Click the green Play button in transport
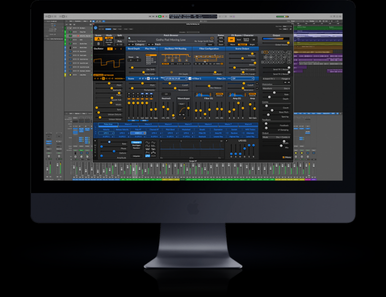 (x=160, y=16)
